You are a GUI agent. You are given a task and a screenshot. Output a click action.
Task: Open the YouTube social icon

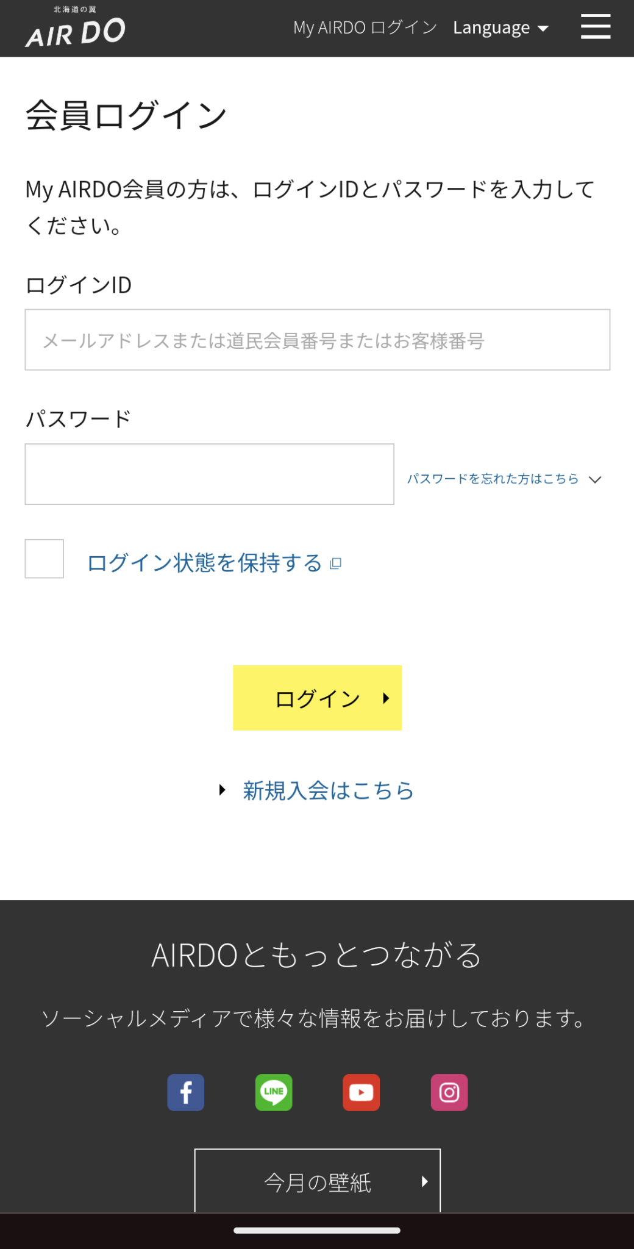[362, 1092]
